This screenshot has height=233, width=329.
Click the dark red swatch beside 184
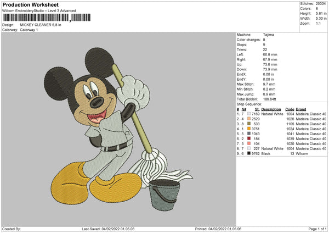point(249,138)
